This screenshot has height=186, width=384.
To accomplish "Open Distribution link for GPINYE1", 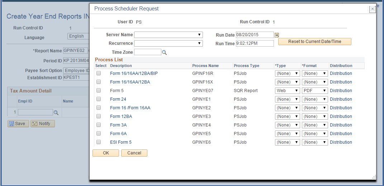I will [x=341, y=99].
